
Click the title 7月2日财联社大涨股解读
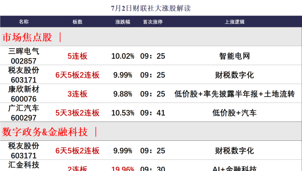tap(151, 8)
